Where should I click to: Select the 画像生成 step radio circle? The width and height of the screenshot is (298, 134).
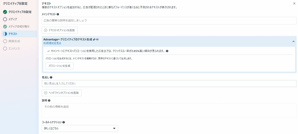click(x=5, y=41)
